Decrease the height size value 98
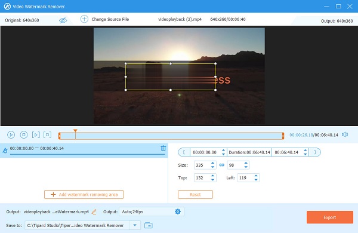The height and width of the screenshot is (233, 358). point(246,167)
